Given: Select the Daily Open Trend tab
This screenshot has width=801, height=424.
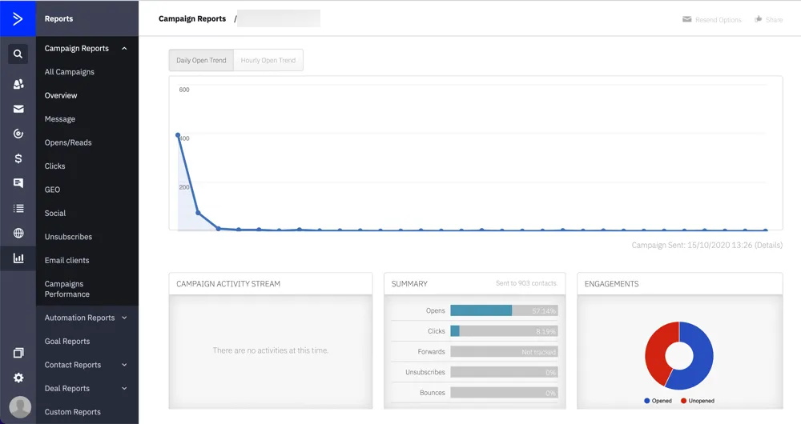Looking at the screenshot, I should (x=201, y=61).
